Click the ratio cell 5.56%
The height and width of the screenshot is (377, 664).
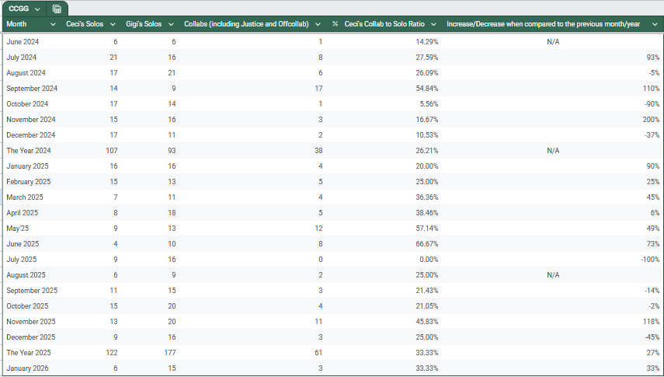(x=429, y=104)
